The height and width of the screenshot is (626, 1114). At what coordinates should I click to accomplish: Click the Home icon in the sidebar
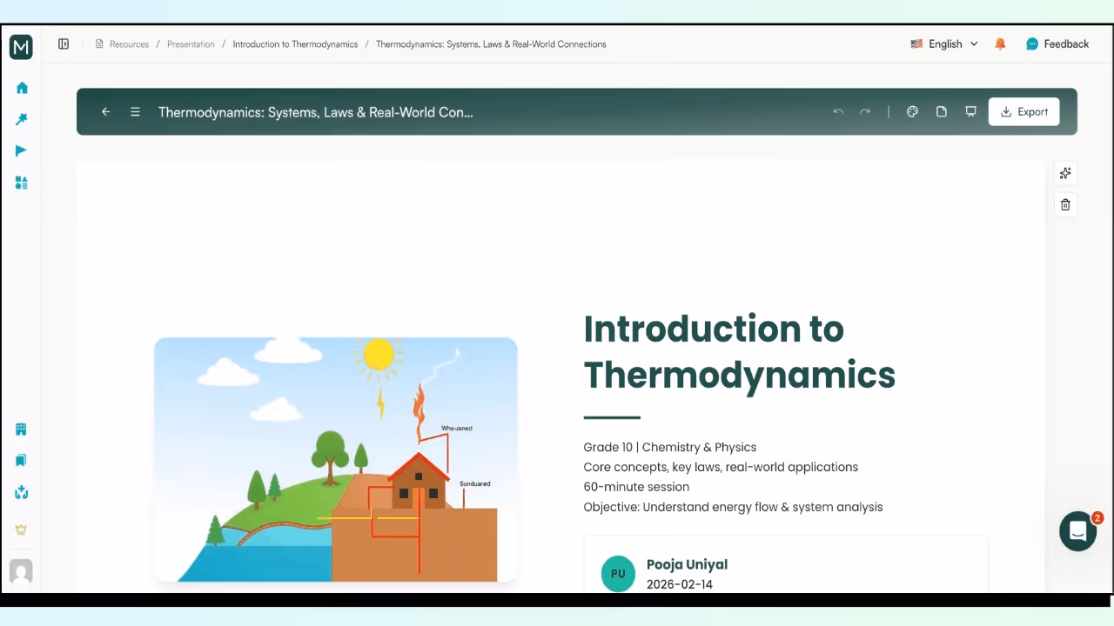(x=22, y=88)
